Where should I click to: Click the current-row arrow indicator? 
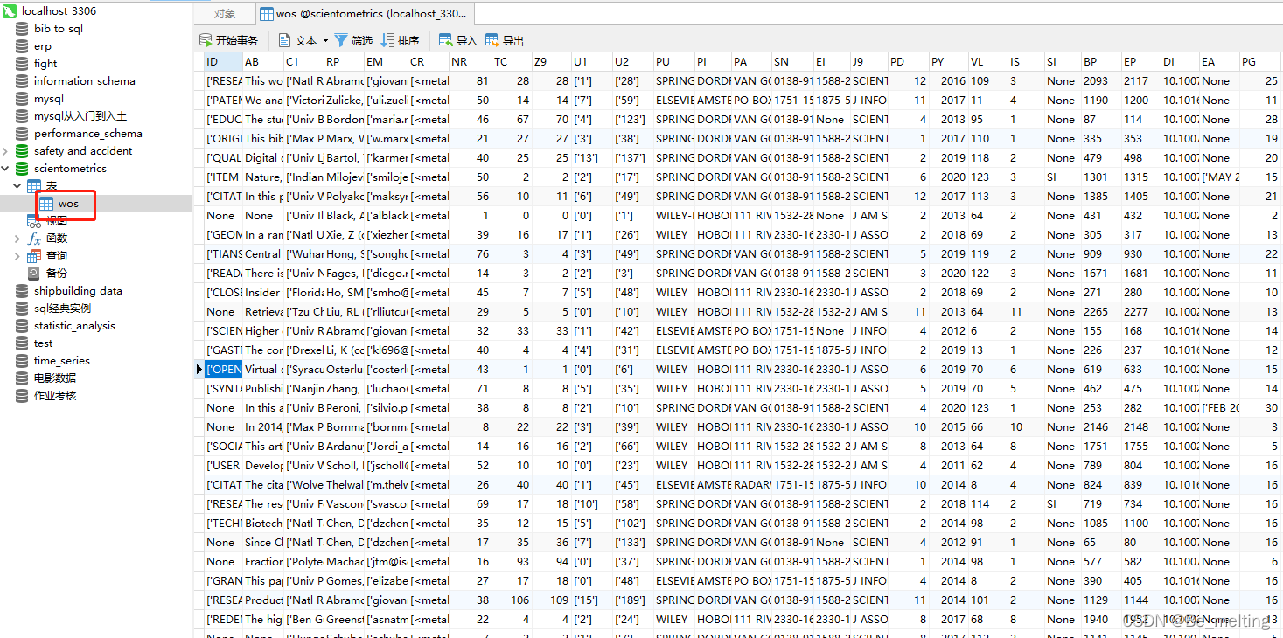pyautogui.click(x=199, y=370)
